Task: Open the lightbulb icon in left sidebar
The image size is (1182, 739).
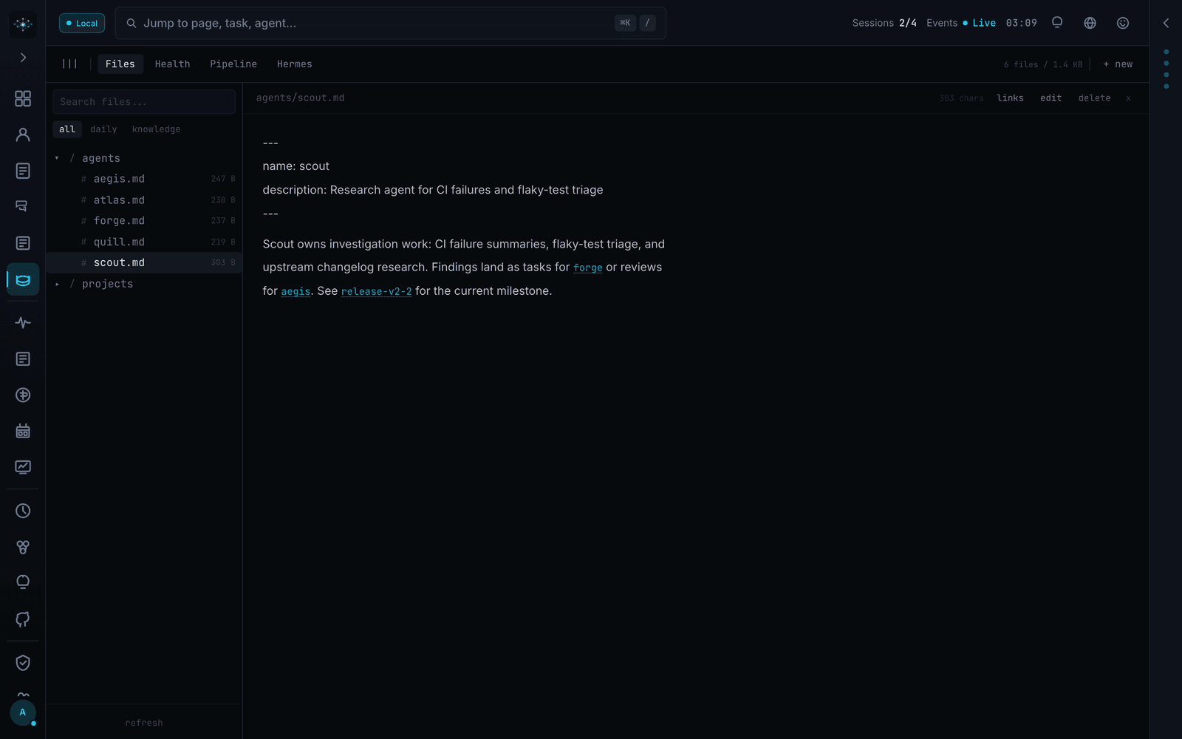Action: pyautogui.click(x=23, y=582)
